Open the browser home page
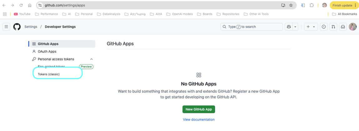 pyautogui.click(x=30, y=5)
